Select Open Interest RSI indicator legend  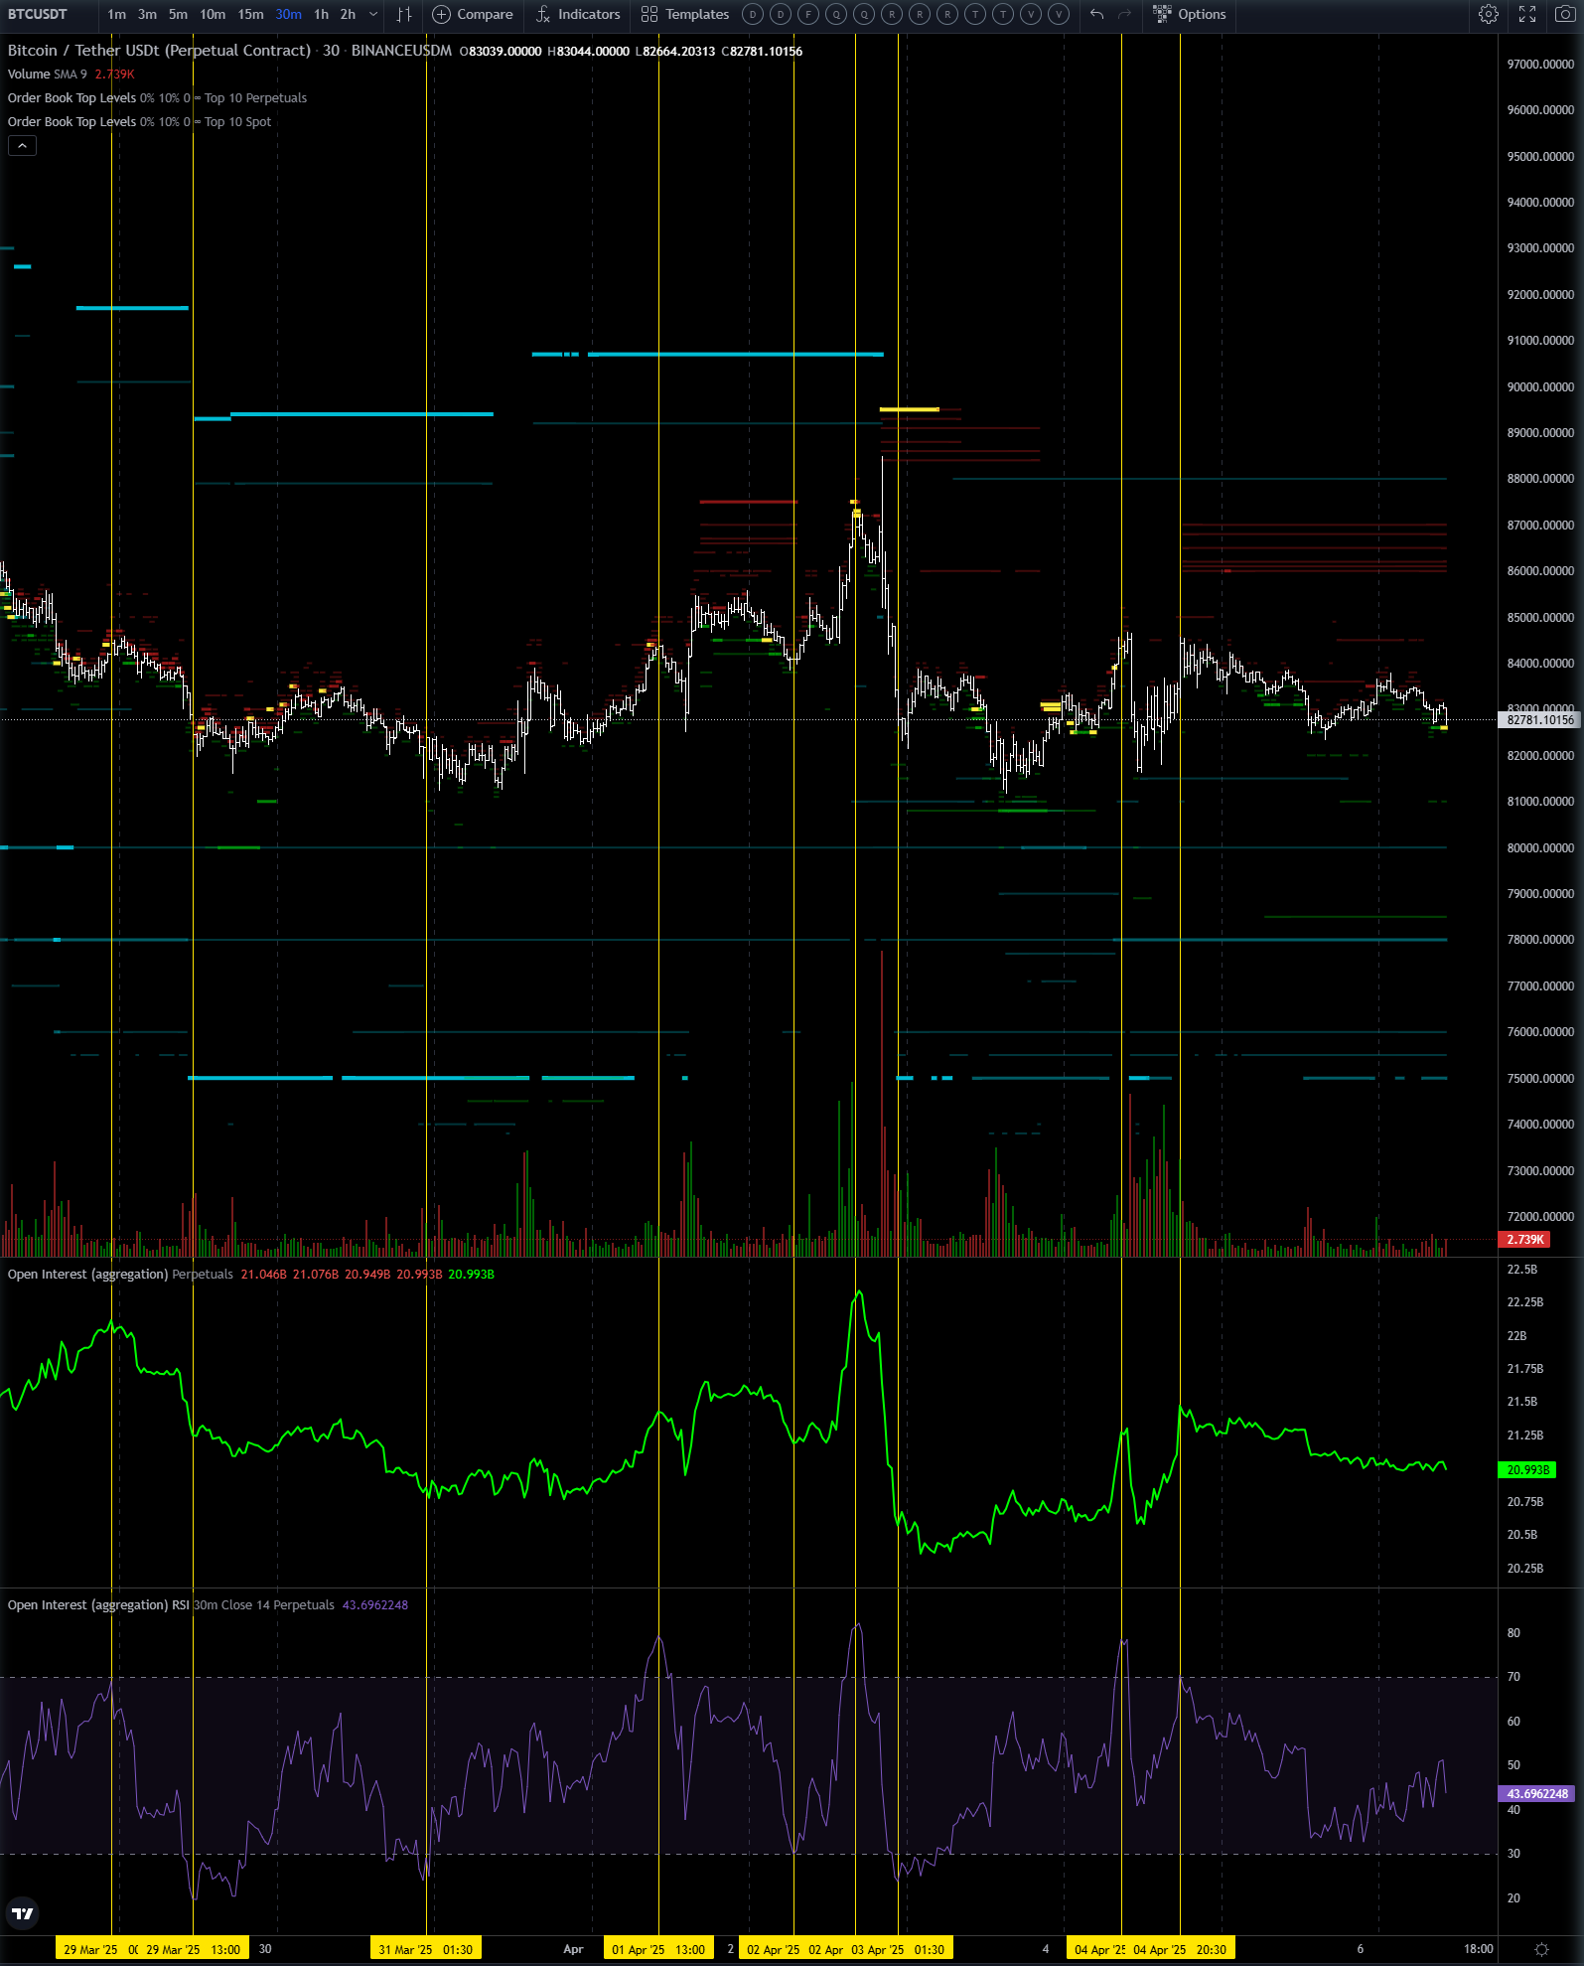pos(171,1605)
